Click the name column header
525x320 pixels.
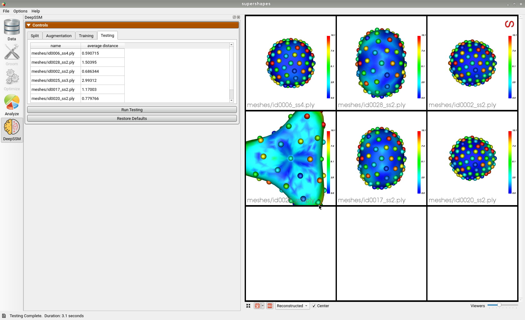[x=56, y=46]
